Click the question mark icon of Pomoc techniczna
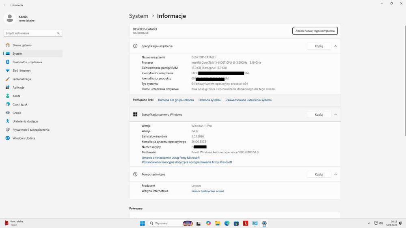406x228 pixels. pyautogui.click(x=135, y=174)
